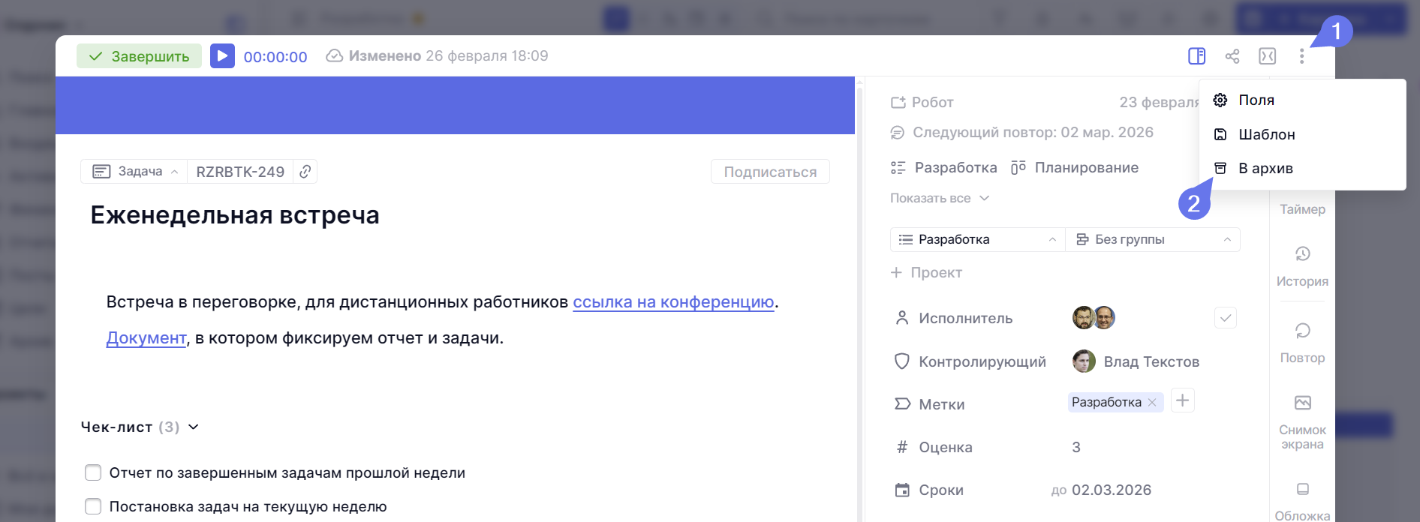The height and width of the screenshot is (522, 1420).
Task: Click the collapse window icon in header
Action: pyautogui.click(x=1267, y=56)
